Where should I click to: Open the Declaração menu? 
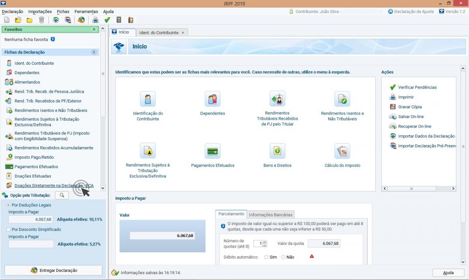(13, 12)
